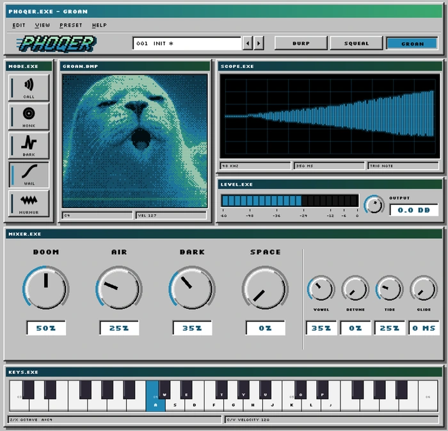The width and height of the screenshot is (448, 431).
Task: Select the active Groan sound button
Action: (412, 44)
